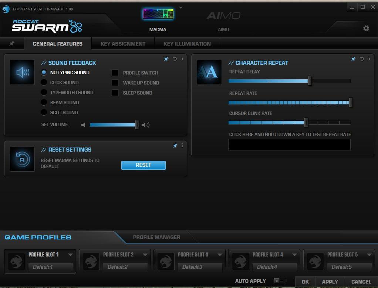Click the Apply button
The image size is (378, 288).
(330, 282)
